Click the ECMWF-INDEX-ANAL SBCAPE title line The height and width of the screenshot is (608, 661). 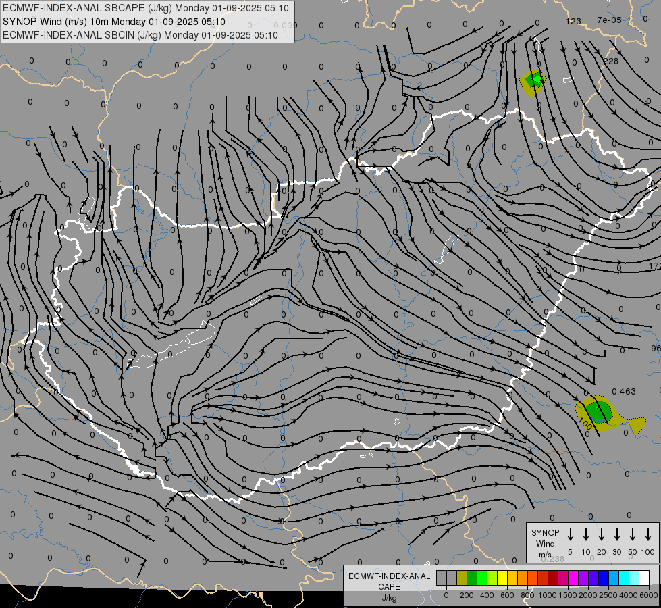[146, 8]
